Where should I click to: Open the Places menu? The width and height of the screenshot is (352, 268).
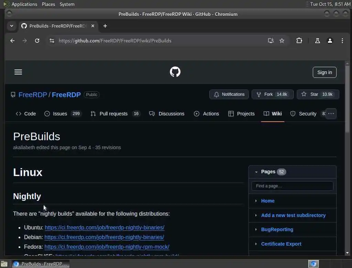pyautogui.click(x=48, y=4)
